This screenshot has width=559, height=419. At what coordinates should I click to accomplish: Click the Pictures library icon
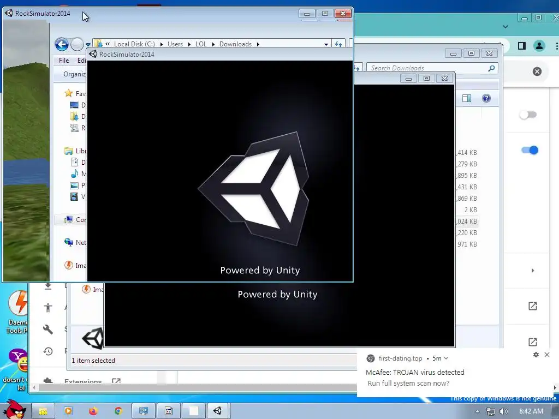coord(74,185)
